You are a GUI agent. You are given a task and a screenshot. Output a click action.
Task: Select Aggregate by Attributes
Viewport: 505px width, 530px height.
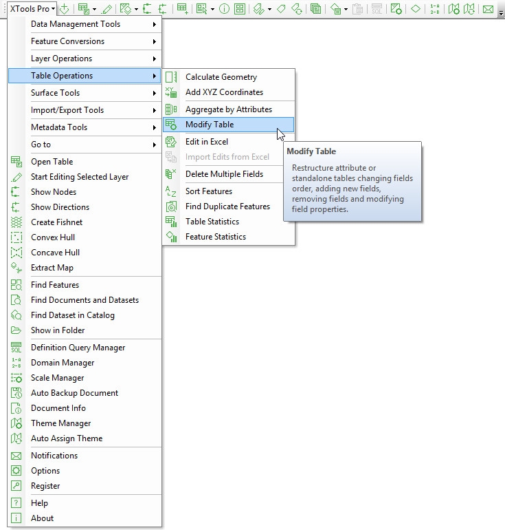(x=228, y=109)
